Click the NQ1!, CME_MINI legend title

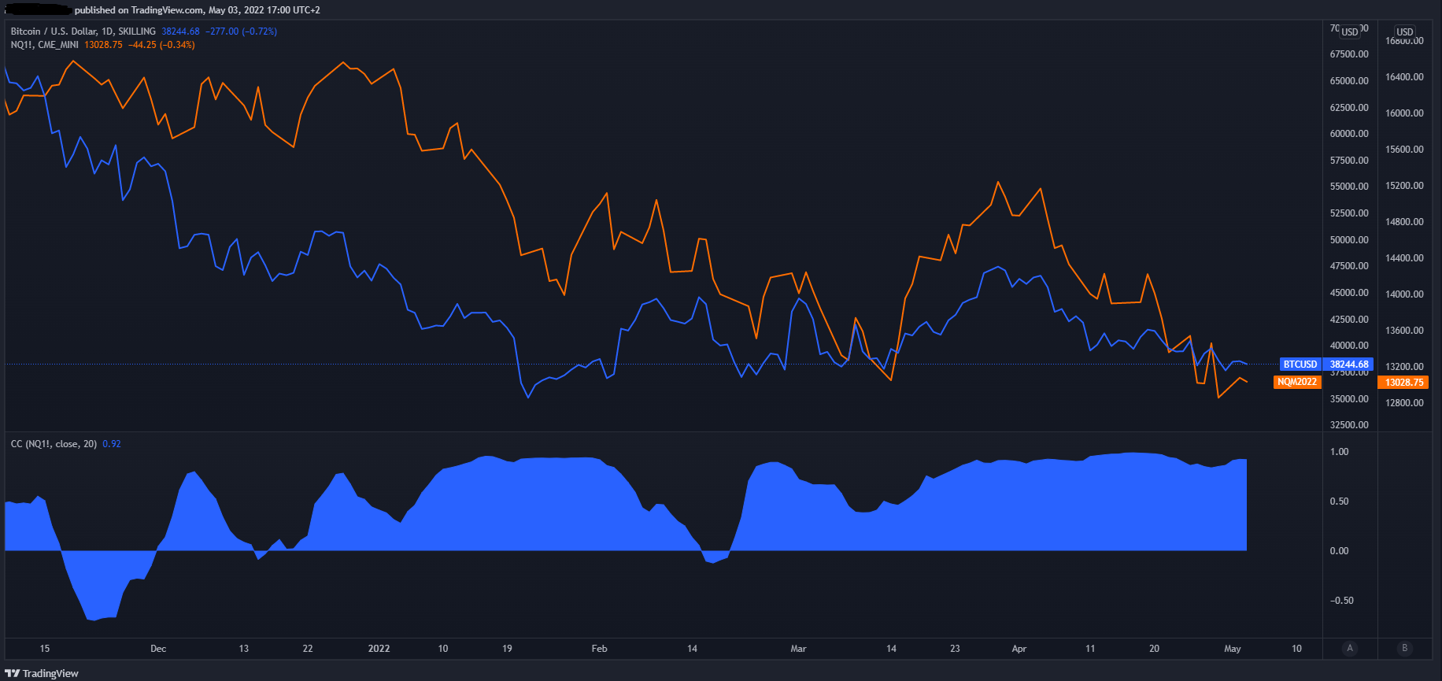pyautogui.click(x=45, y=45)
